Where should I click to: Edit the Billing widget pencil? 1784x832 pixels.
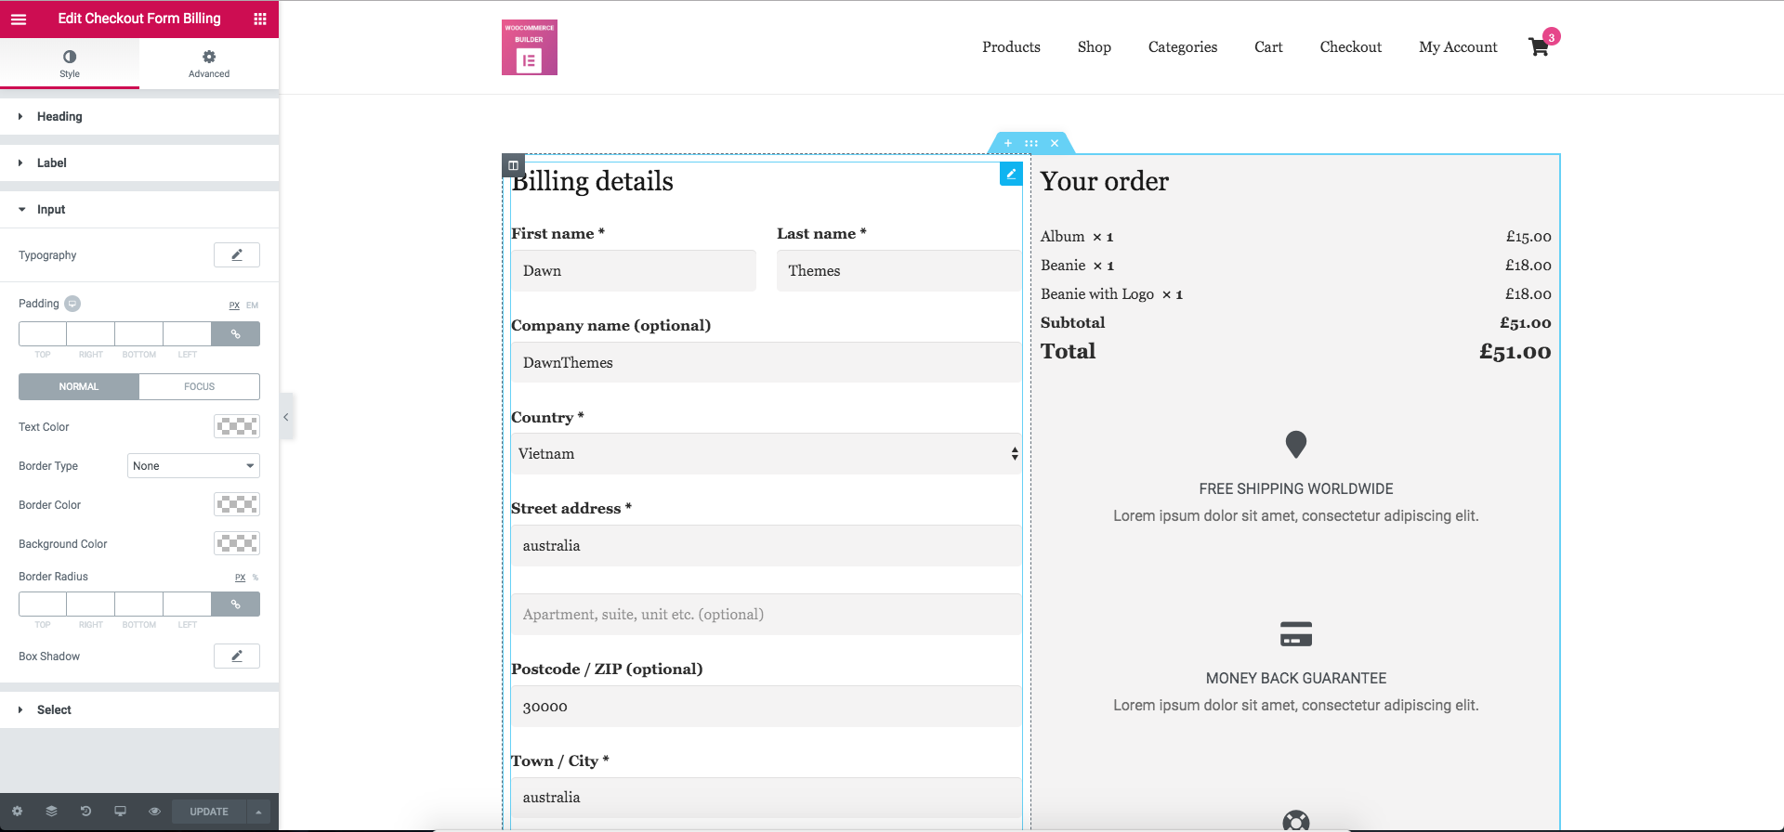click(x=1011, y=174)
